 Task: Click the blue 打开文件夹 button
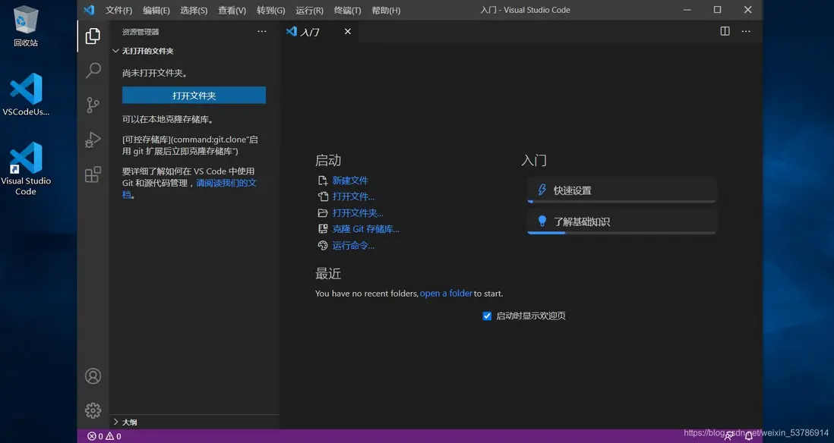(194, 96)
